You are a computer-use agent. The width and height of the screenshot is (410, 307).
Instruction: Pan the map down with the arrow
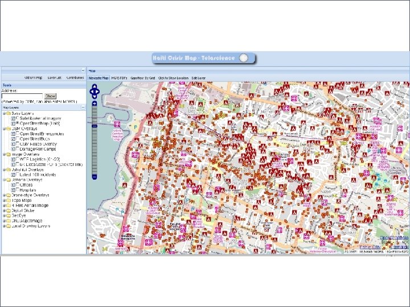[x=95, y=97]
